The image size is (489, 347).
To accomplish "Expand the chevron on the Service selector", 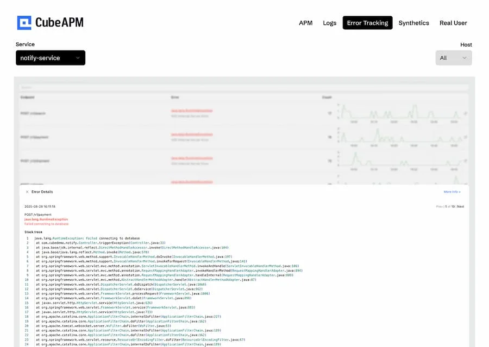I will (x=79, y=57).
